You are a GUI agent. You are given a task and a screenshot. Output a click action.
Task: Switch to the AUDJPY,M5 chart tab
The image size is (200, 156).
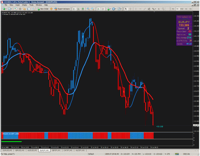pyautogui.click(x=80, y=150)
